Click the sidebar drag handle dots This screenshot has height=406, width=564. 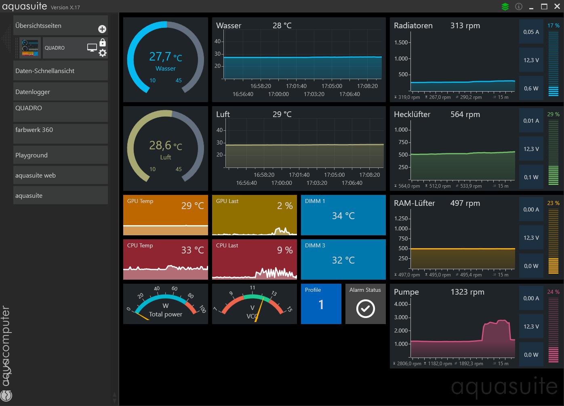pos(17,48)
